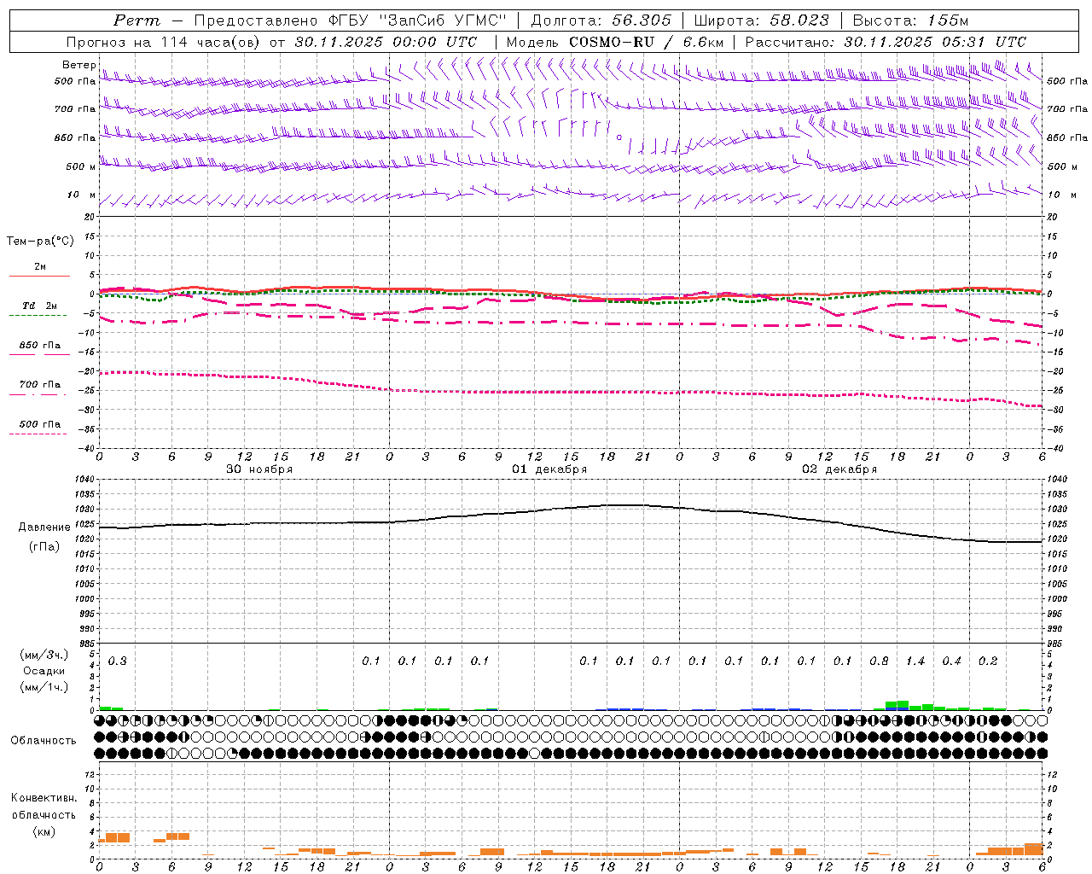Click the "500 гПа" temperature legend entry
This screenshot has height=874, width=1092.
pos(40,424)
